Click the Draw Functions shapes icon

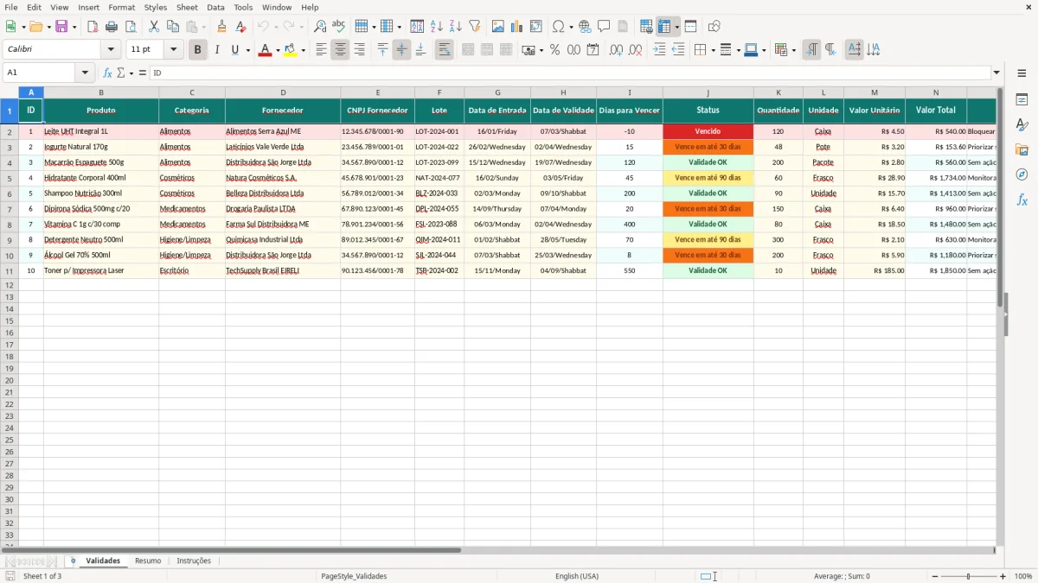pos(714,27)
